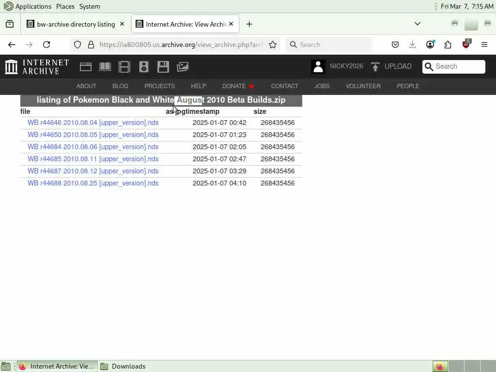Open the Downloads window in taskbar
Image resolution: width=496 pixels, height=372 pixels.
(x=123, y=366)
